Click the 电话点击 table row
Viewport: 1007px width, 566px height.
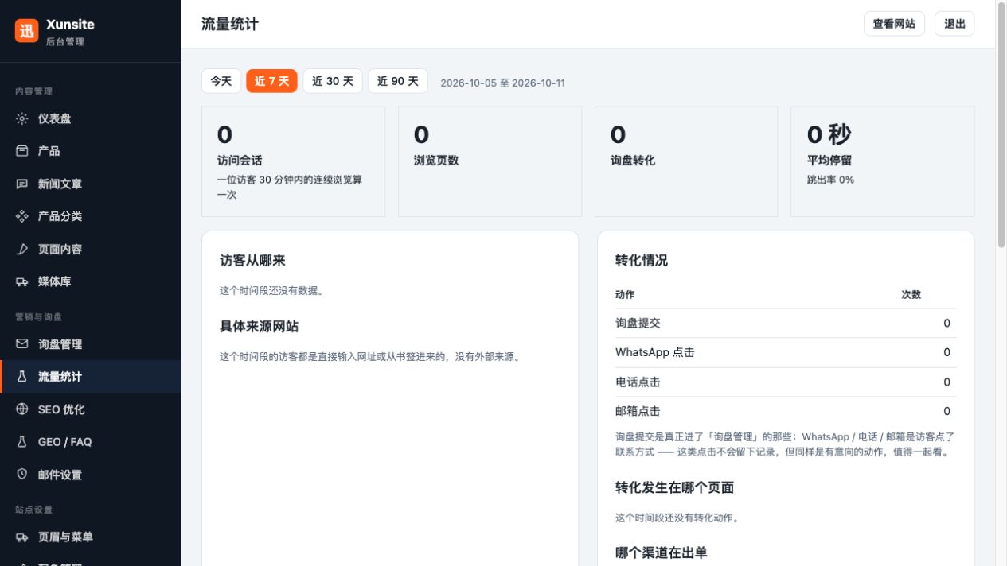coord(786,382)
